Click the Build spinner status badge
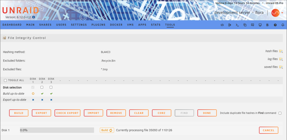Image resolution: width=287 pixels, height=140 pixels. point(107,130)
